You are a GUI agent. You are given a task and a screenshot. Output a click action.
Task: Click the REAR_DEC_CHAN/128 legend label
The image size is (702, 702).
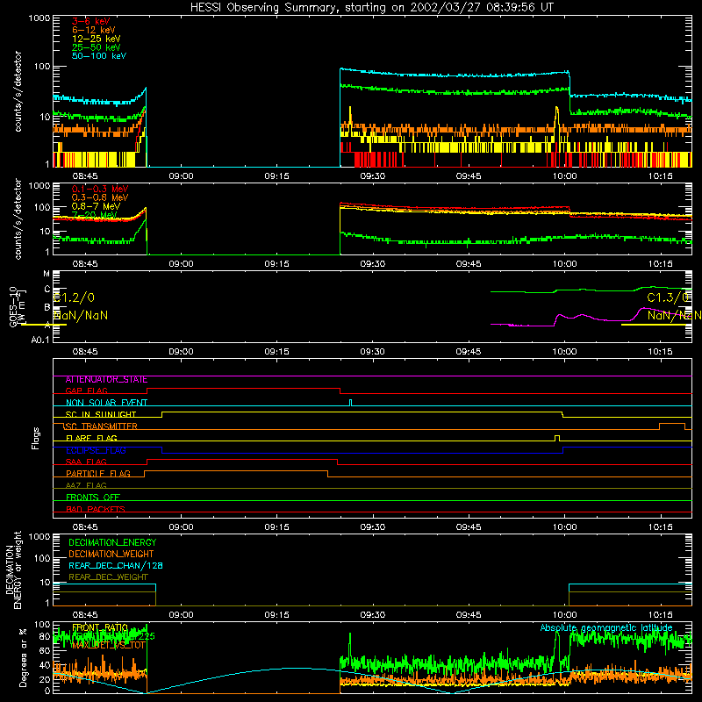116,566
